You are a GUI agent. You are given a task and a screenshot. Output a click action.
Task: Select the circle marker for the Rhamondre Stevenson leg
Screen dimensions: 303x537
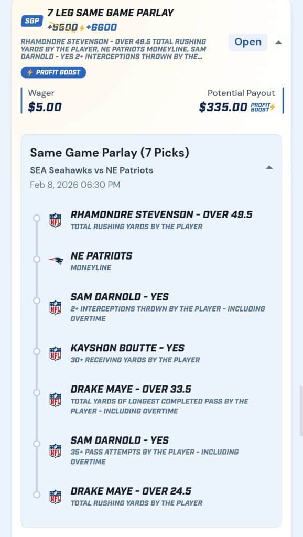click(x=36, y=219)
